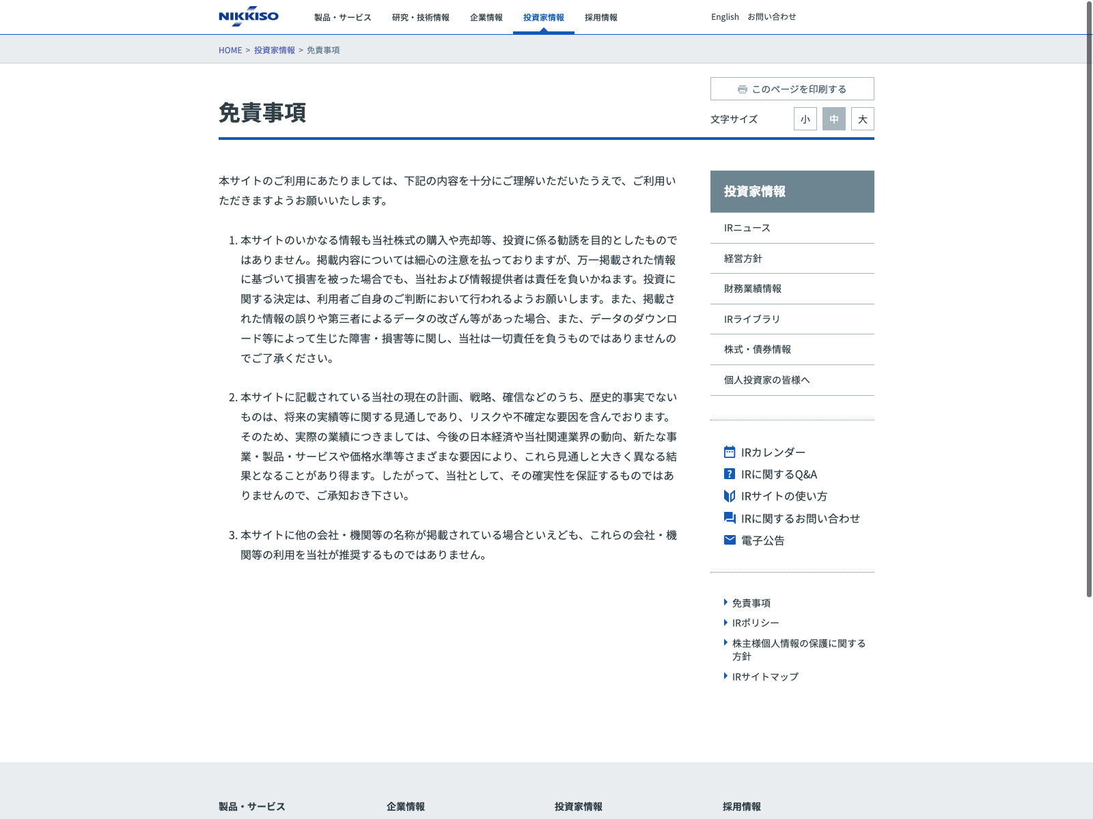Screen dimensions: 1093x819
Task: Expand the 研究・技術情報 navigation menu
Action: 421,18
